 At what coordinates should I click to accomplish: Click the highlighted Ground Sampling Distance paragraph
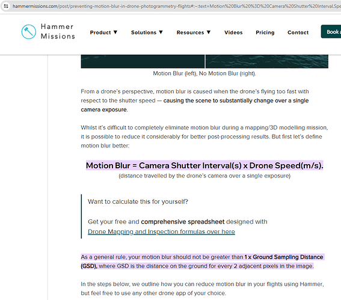[x=203, y=262]
